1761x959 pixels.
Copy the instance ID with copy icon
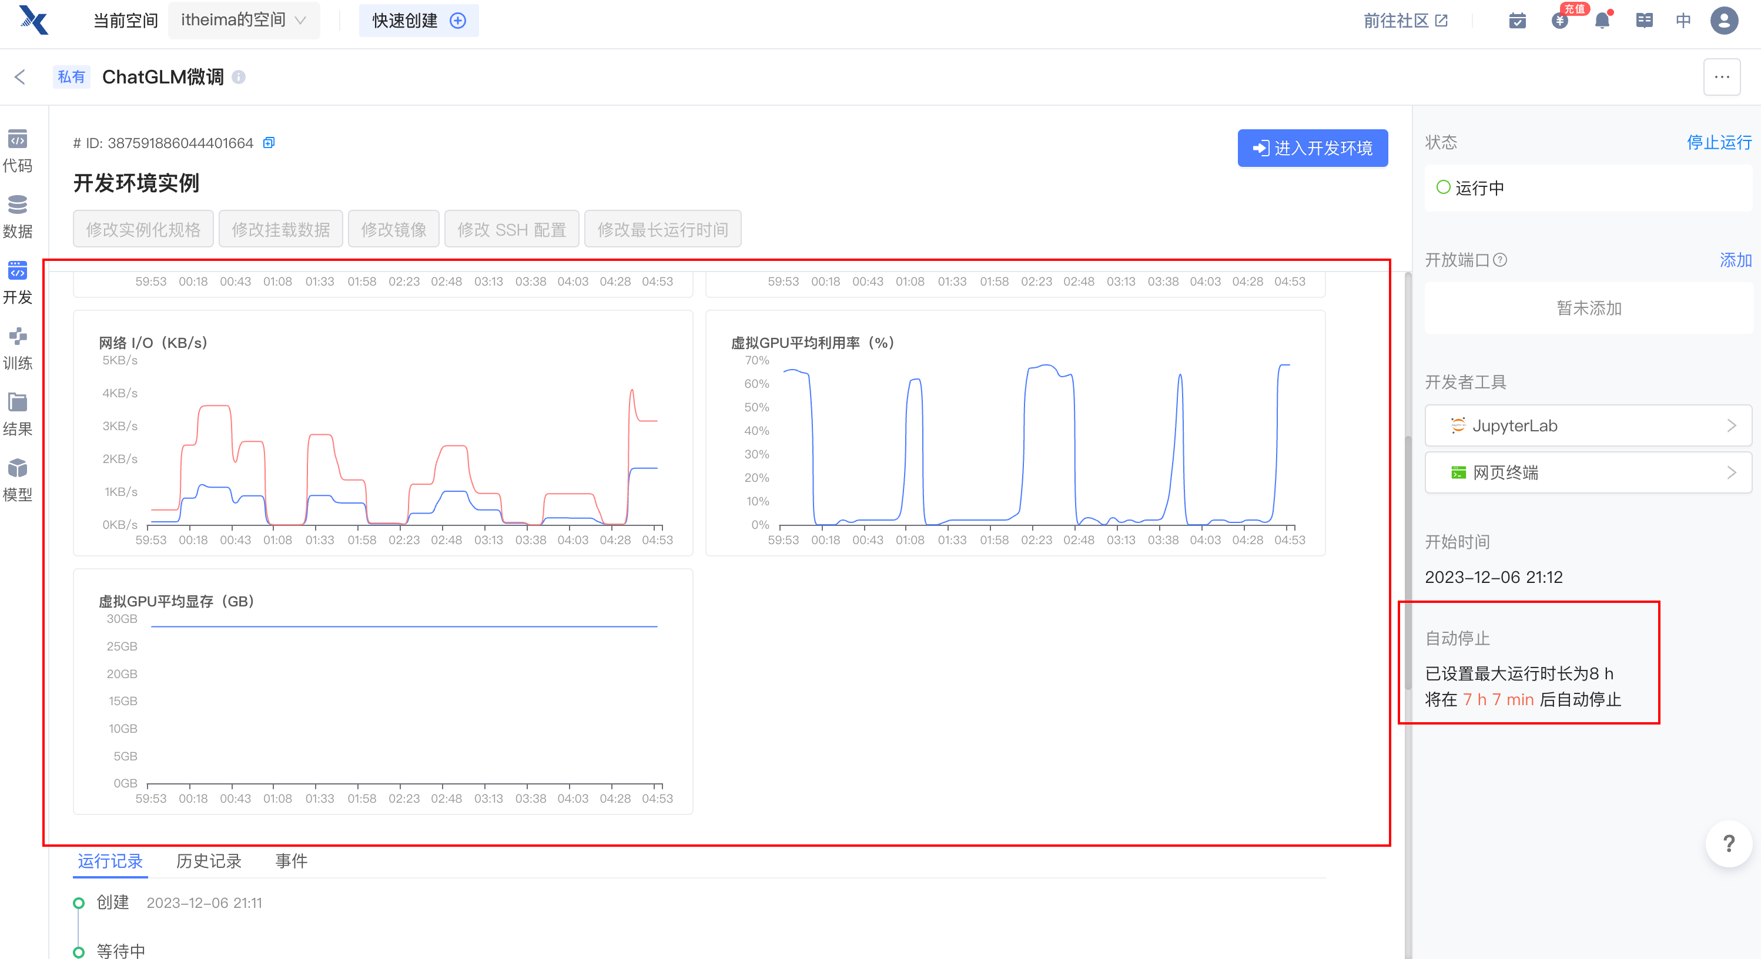coord(269,143)
